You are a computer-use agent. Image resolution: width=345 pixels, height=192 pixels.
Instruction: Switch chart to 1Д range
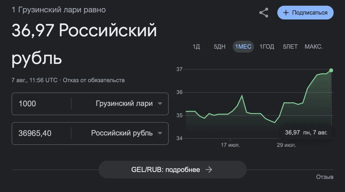(x=196, y=47)
